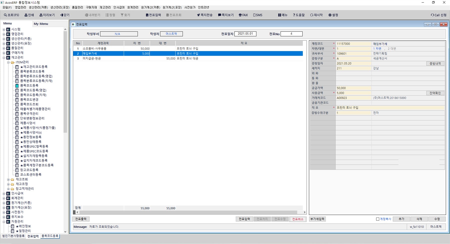Open 전표입력 from the toolbar
The image size is (450, 244).
pos(153,15)
